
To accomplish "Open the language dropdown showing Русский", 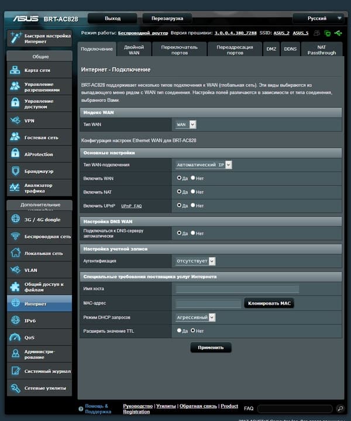I will 318,18.
